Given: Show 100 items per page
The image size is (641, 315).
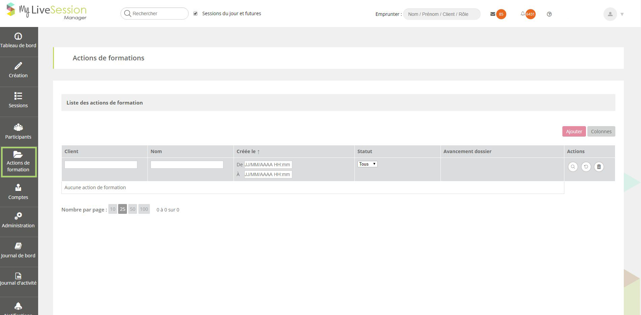Looking at the screenshot, I should point(144,209).
